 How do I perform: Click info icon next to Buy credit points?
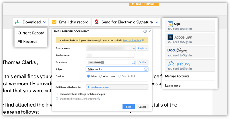point(143,40)
